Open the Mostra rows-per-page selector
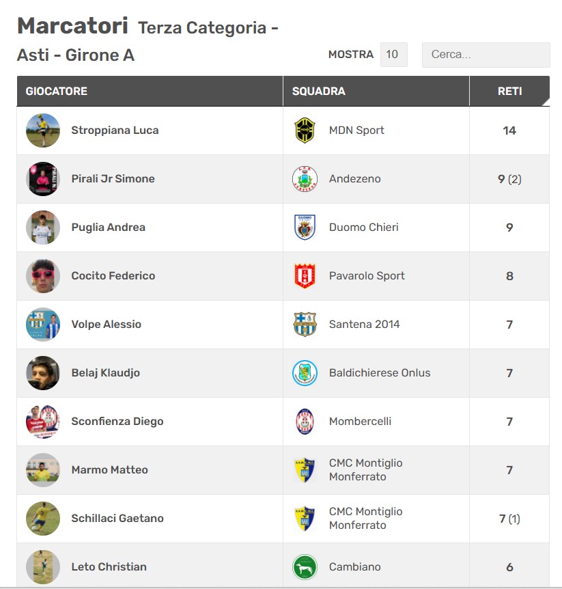 (x=393, y=55)
